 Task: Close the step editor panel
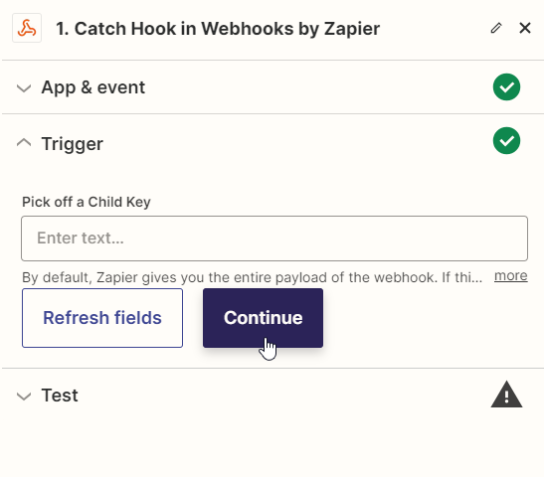[525, 28]
